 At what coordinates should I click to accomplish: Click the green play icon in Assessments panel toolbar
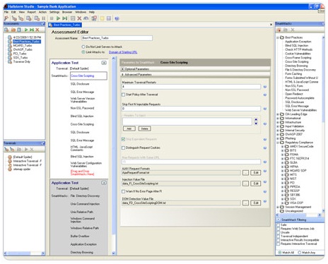coord(26,30)
